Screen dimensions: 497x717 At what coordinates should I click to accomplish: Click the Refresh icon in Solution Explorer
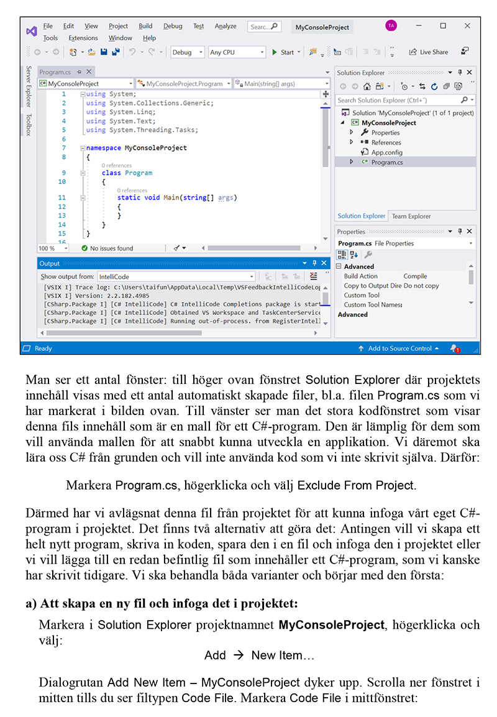[434, 86]
